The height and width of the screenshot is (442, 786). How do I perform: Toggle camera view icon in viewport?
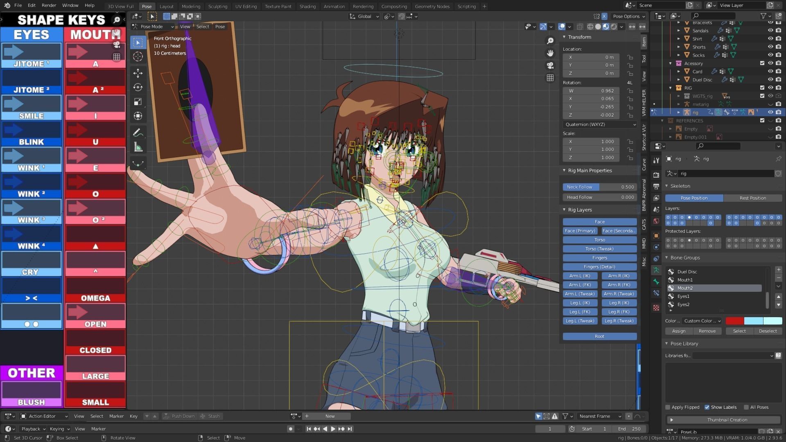click(550, 65)
